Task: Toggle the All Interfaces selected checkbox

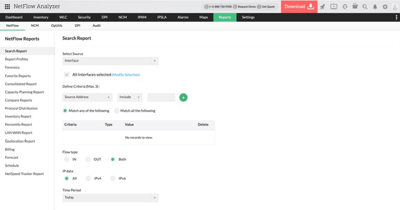Action: (x=66, y=74)
